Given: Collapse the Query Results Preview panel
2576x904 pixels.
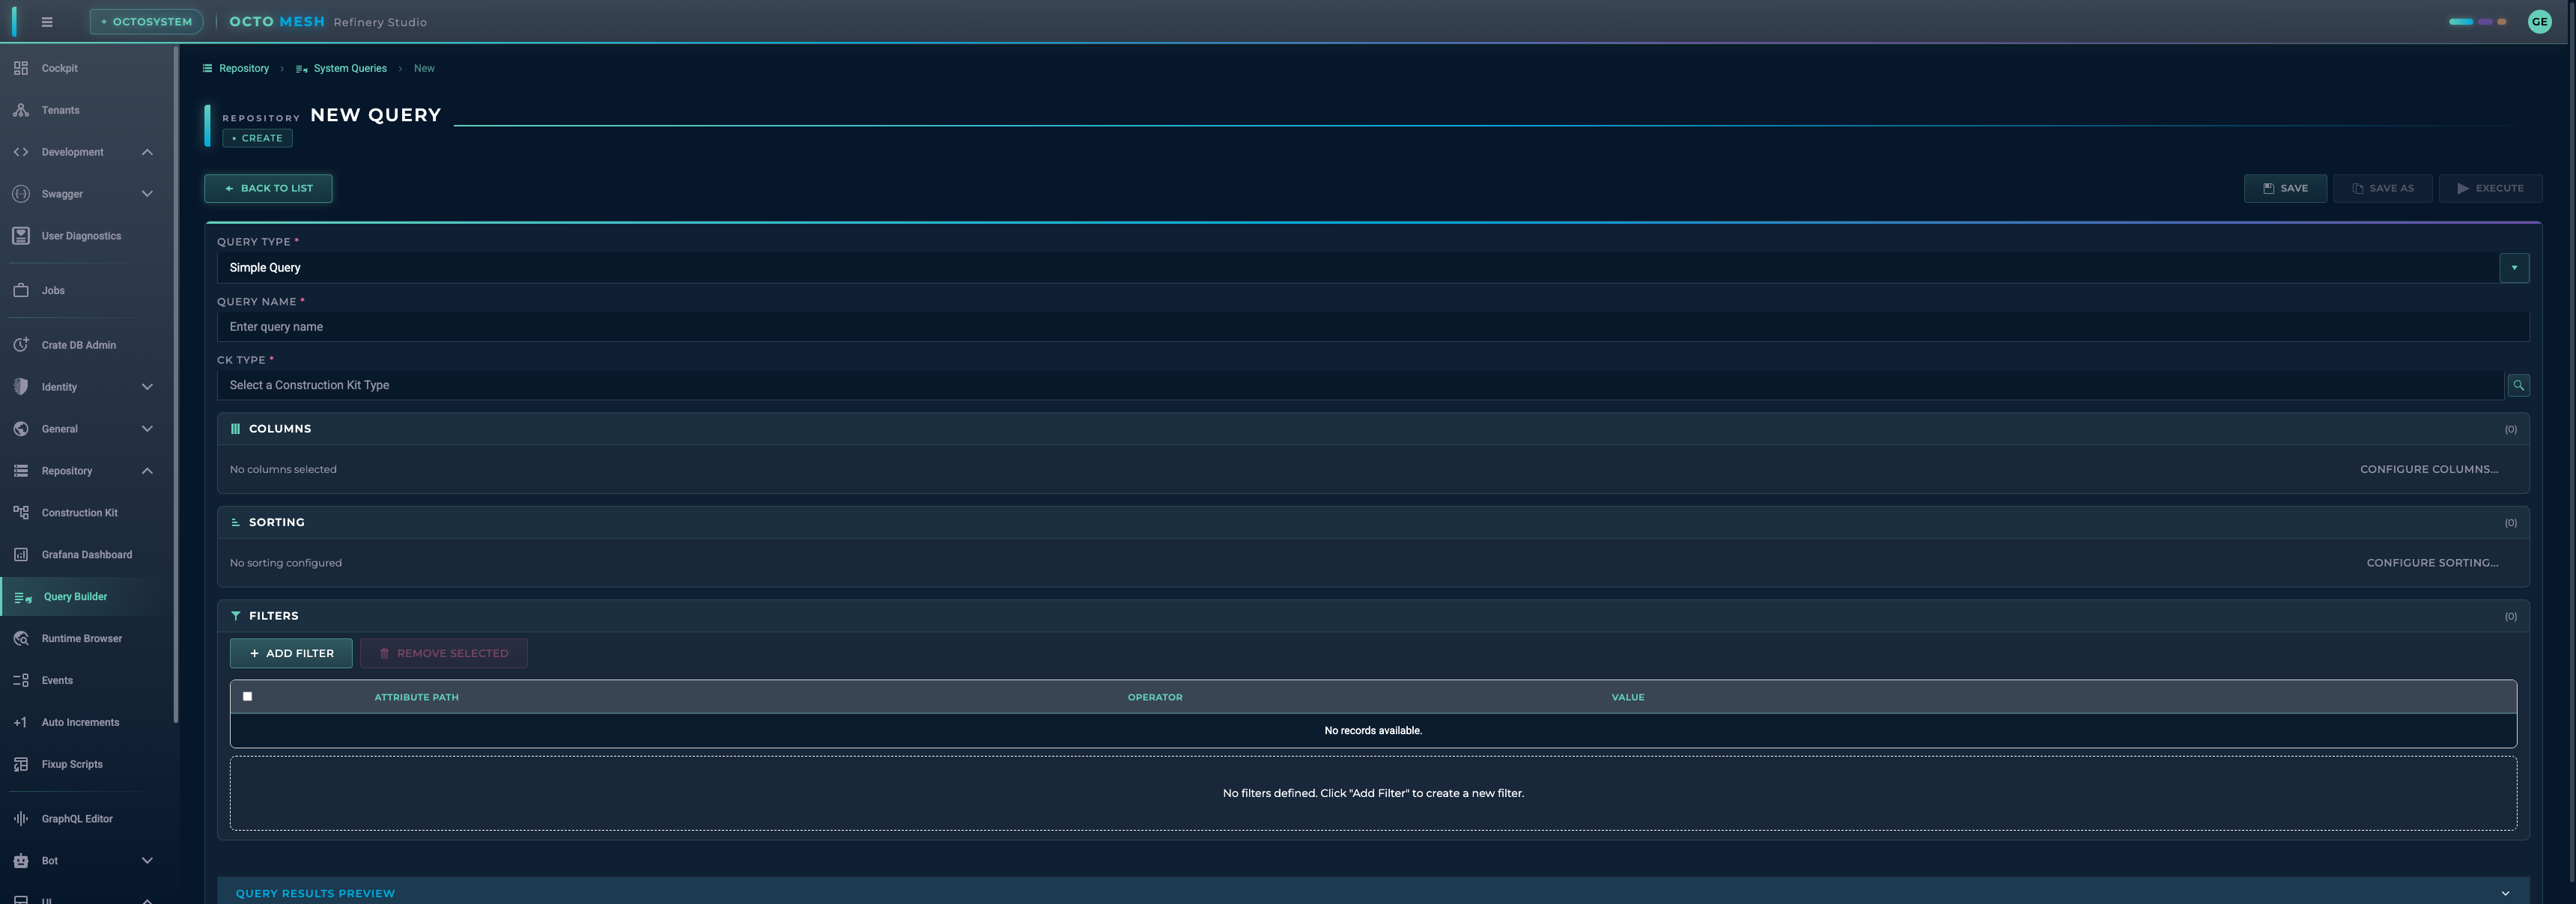Looking at the screenshot, I should (x=2504, y=893).
